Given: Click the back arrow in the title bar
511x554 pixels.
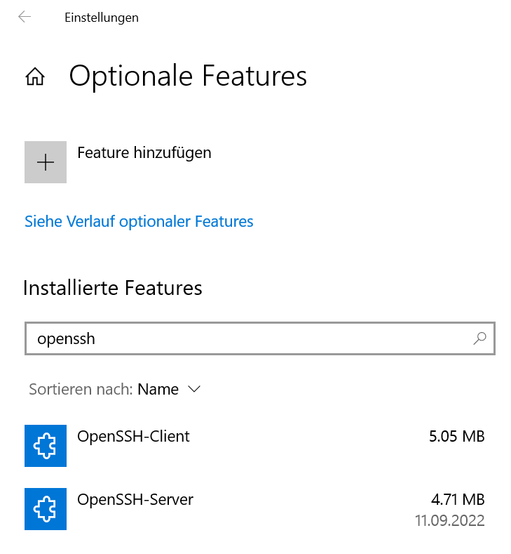Looking at the screenshot, I should coord(25,18).
